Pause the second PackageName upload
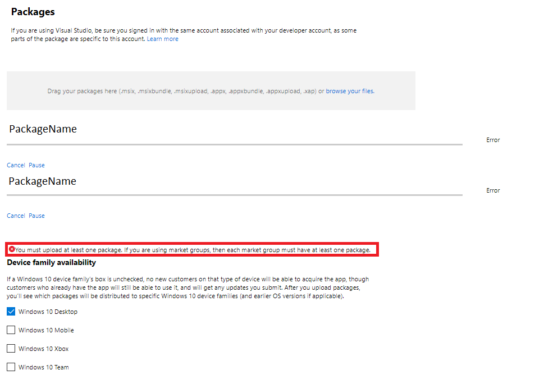 (x=36, y=216)
